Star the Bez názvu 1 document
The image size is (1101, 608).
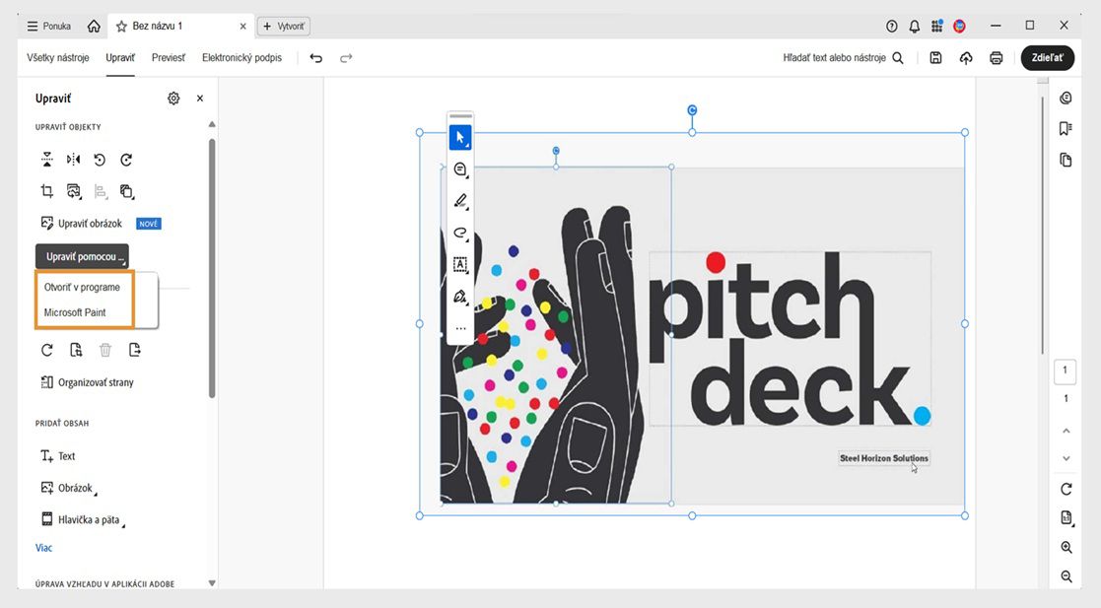click(121, 26)
